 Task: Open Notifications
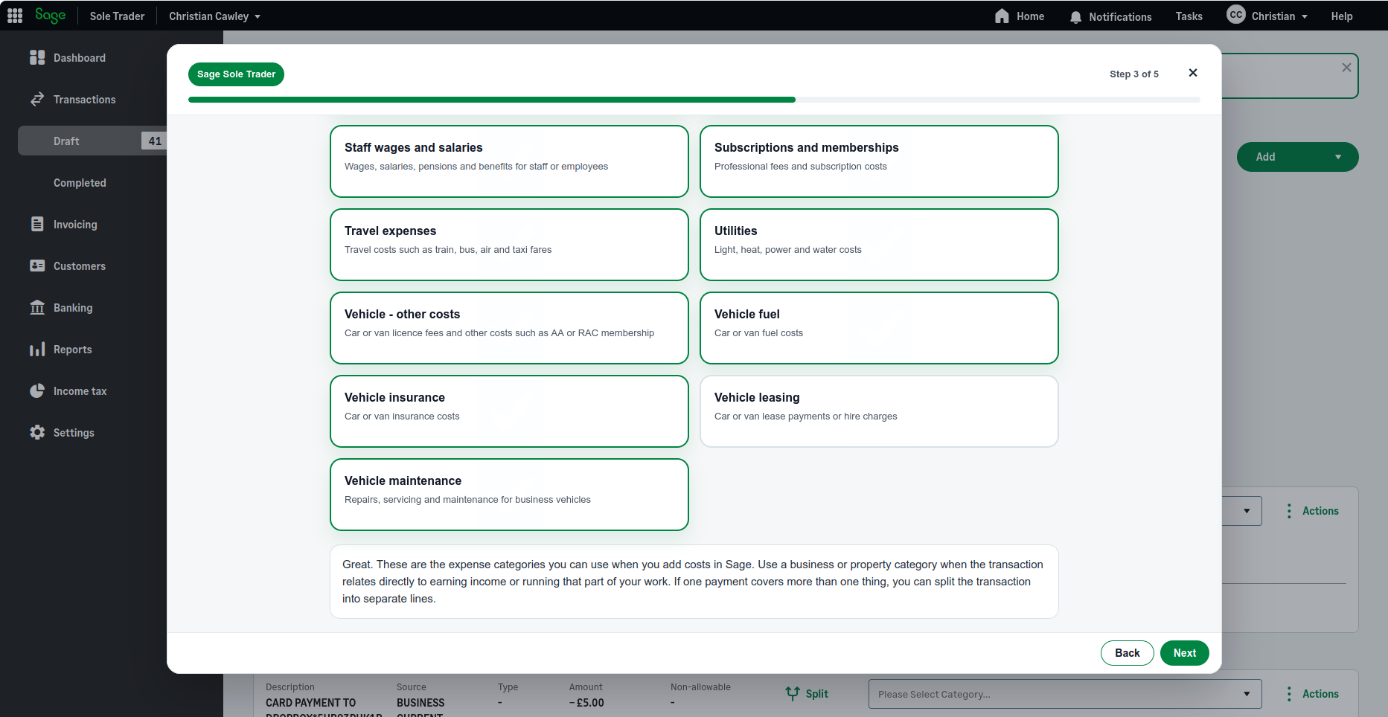pyautogui.click(x=1110, y=16)
